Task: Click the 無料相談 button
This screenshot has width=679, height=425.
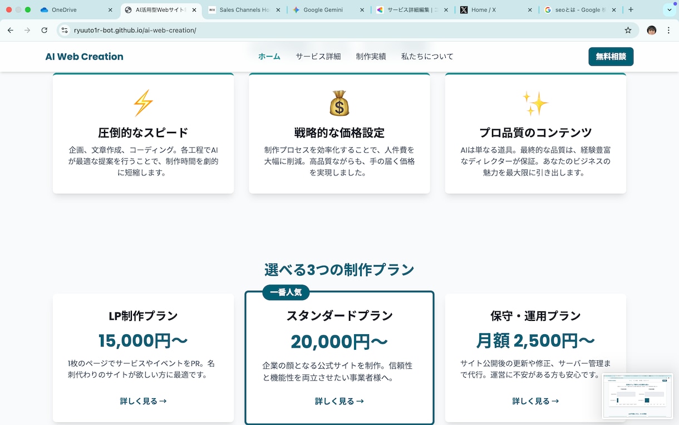Action: 611,56
